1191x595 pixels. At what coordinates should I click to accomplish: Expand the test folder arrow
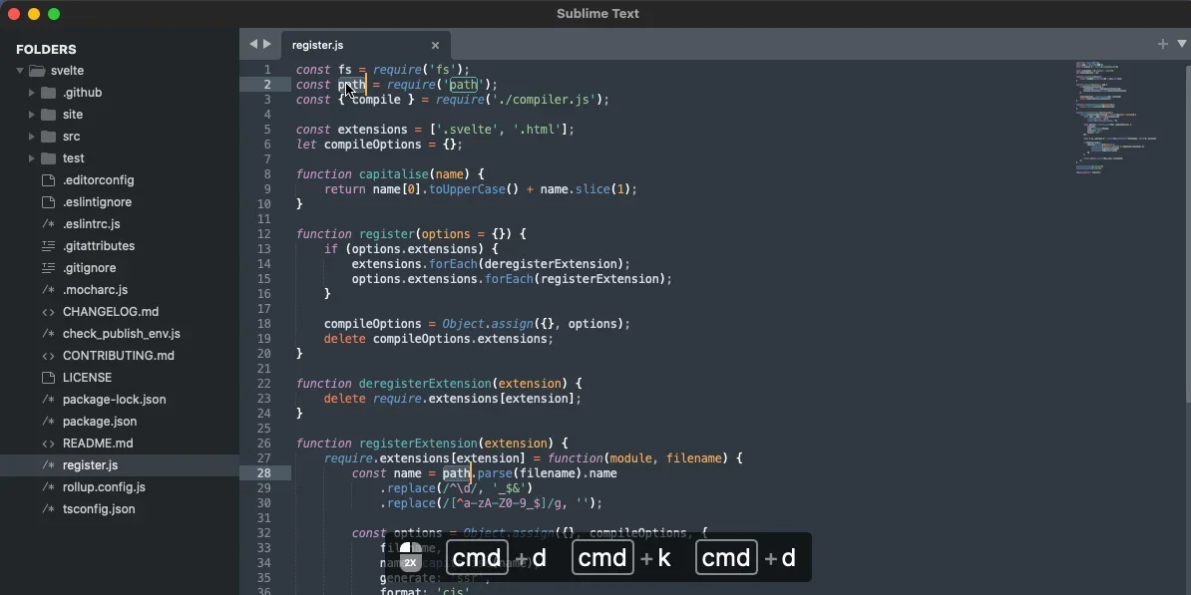point(31,158)
